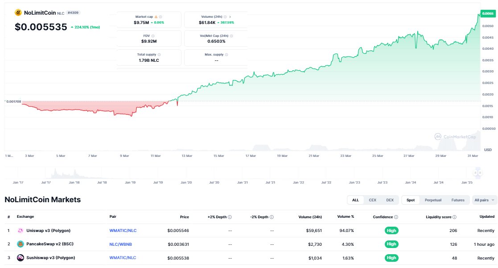
Task: Click the 0.6503% Vol/Mkt Cap value
Action: [216, 41]
